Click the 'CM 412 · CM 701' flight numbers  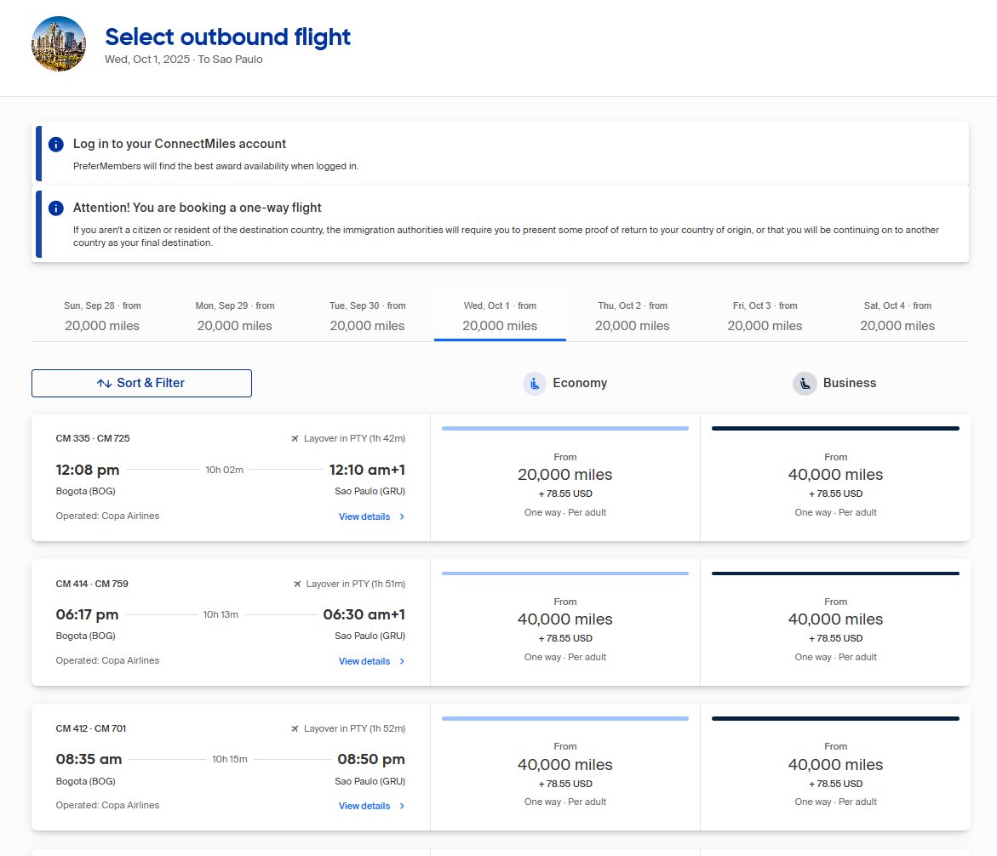[91, 729]
